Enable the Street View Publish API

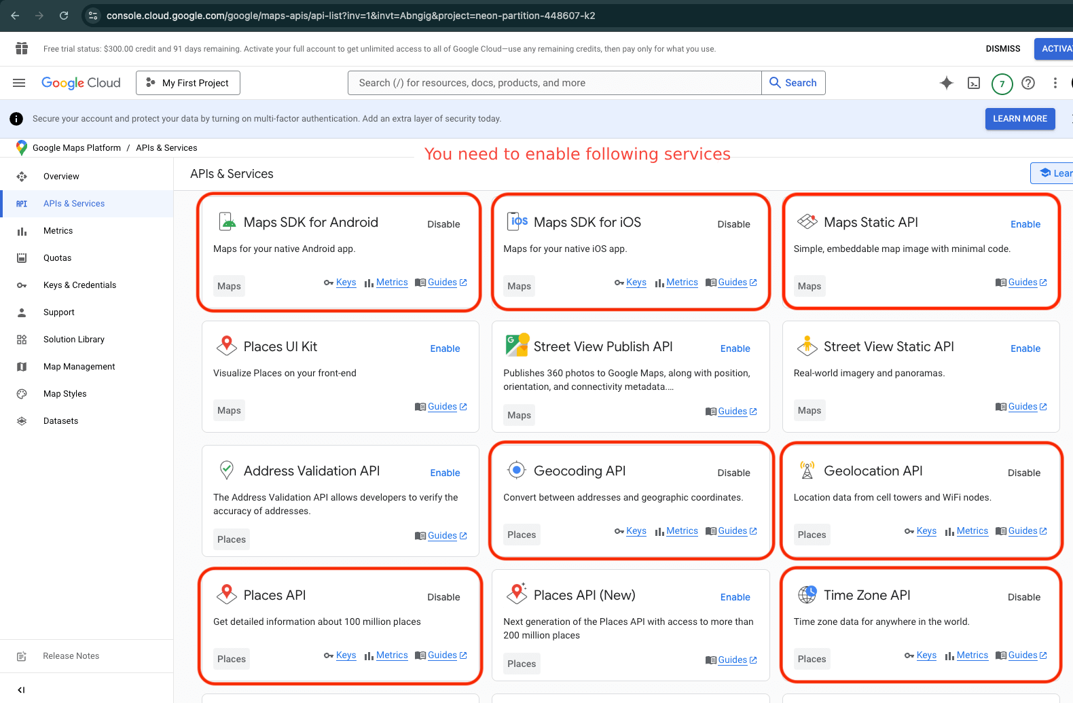735,348
